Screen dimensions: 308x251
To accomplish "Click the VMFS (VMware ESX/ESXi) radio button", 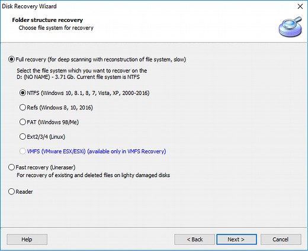I will pyautogui.click(x=23, y=152).
